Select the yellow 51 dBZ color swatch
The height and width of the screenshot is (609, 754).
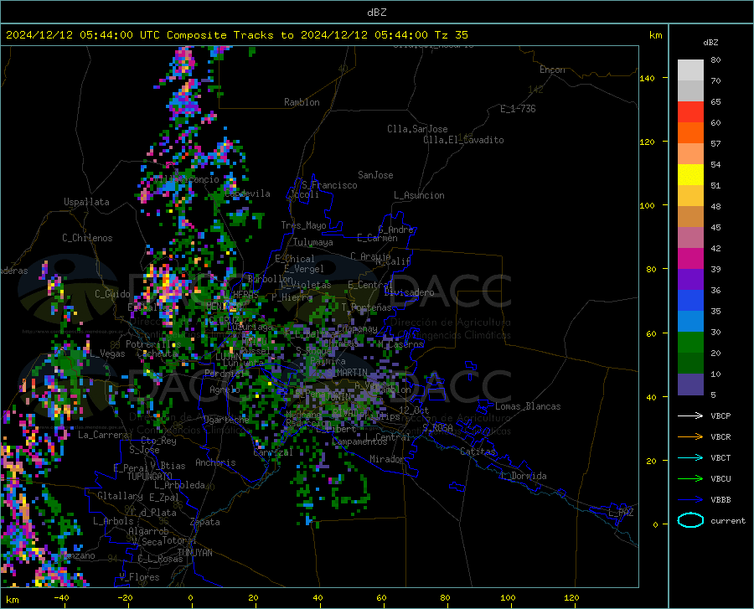tap(690, 175)
